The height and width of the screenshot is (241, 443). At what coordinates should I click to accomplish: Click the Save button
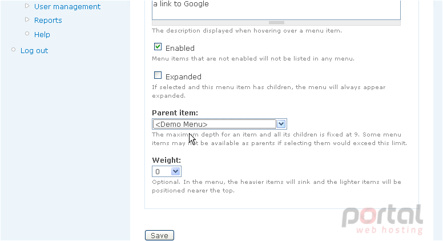159,235
